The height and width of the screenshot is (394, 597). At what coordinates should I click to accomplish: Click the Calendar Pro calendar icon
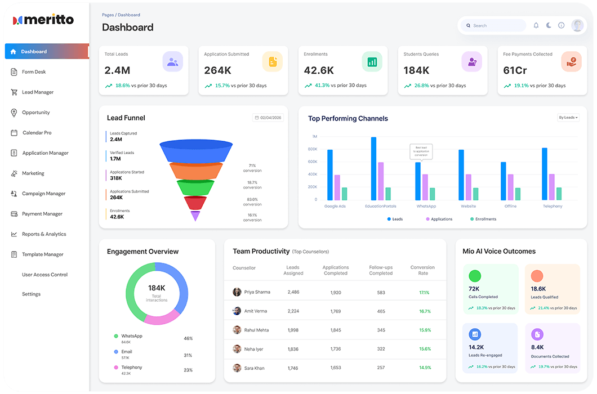(14, 133)
